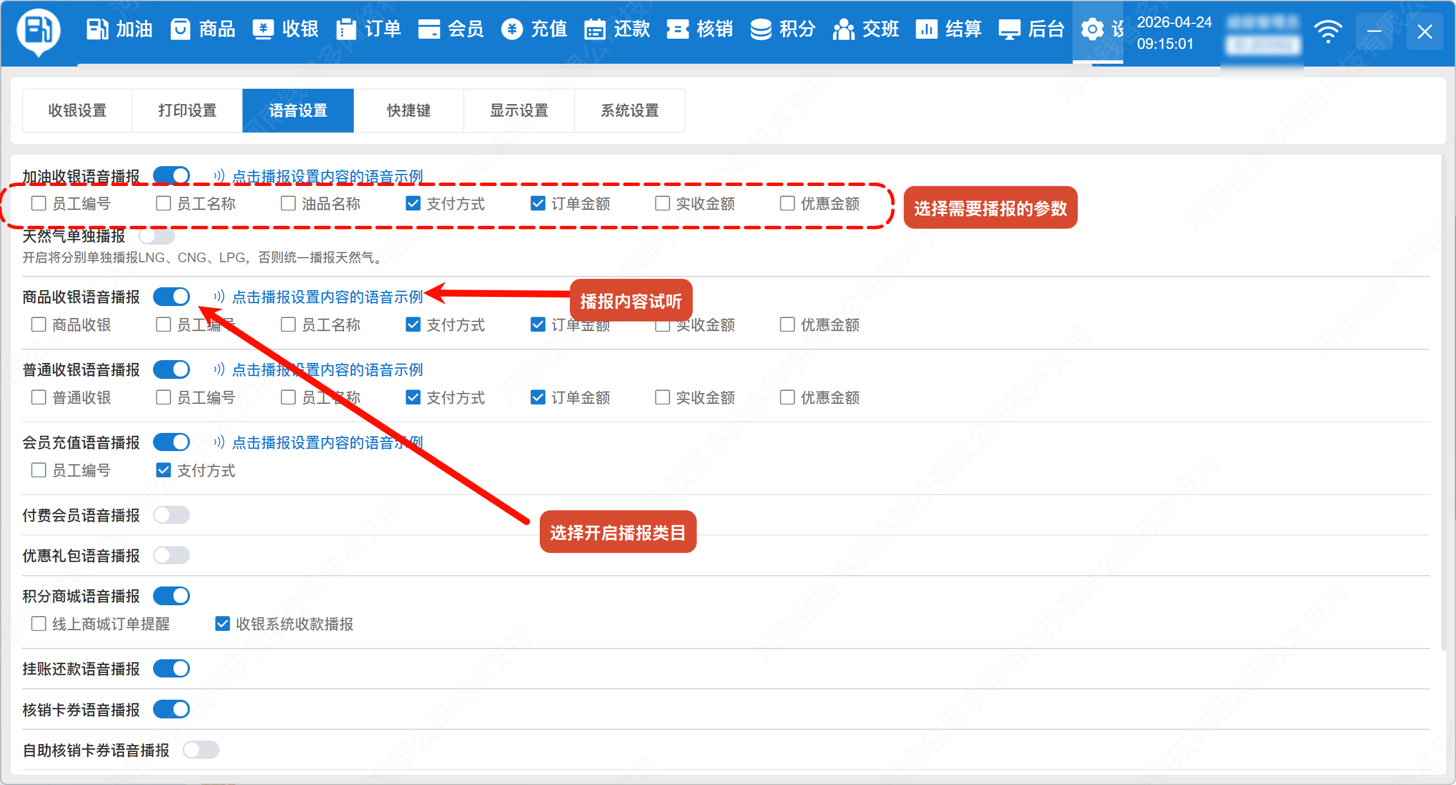1456x785 pixels.
Task: Open the 加油 fuel pump icon
Action: [x=97, y=29]
